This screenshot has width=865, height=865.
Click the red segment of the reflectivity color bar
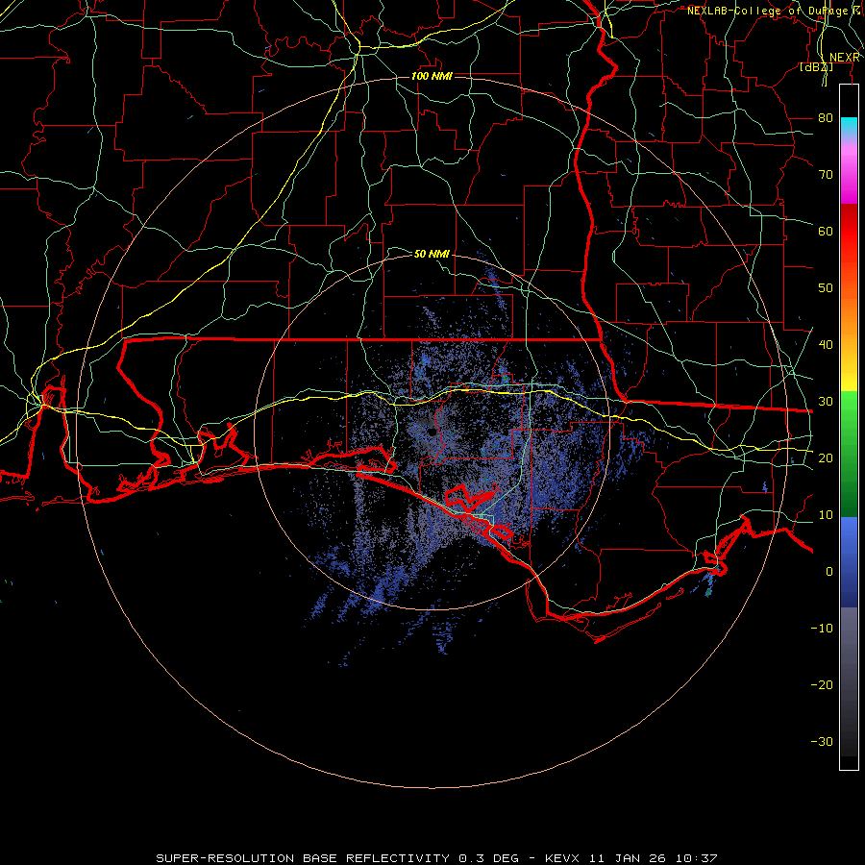coord(849,232)
